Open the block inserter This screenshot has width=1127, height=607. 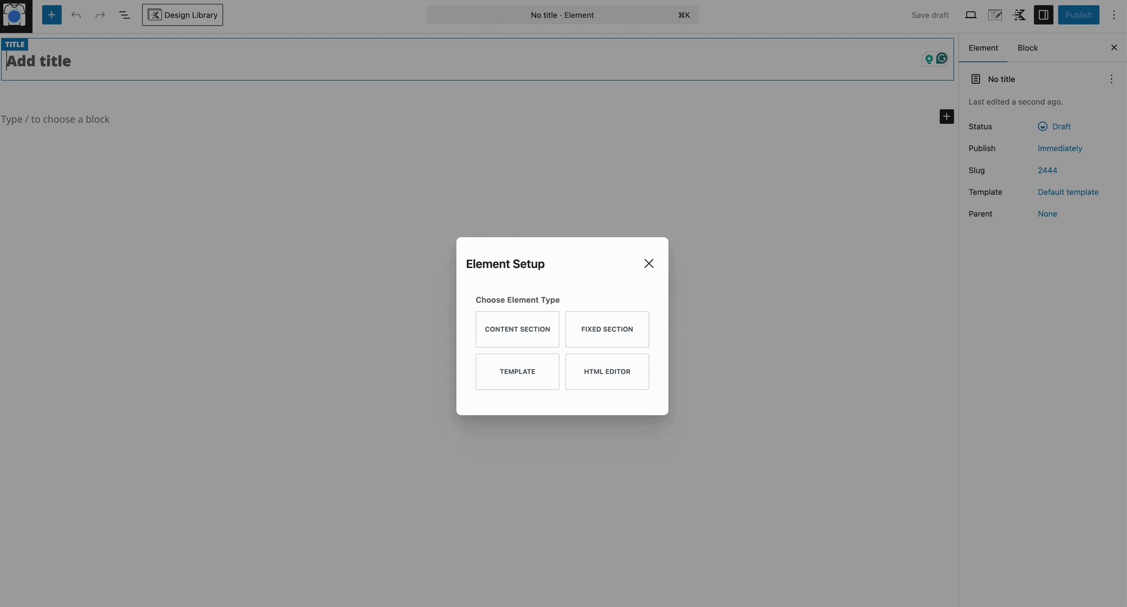pos(52,14)
